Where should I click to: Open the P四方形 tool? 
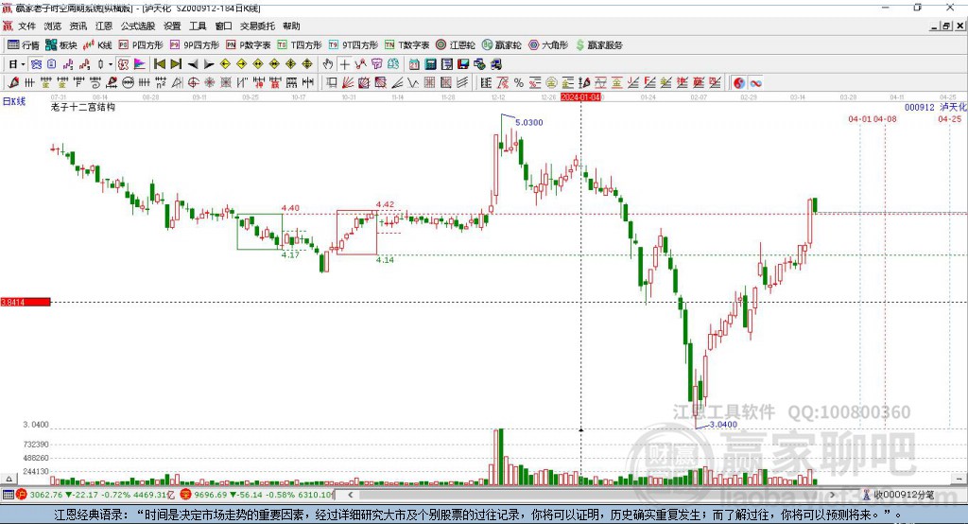(x=141, y=45)
